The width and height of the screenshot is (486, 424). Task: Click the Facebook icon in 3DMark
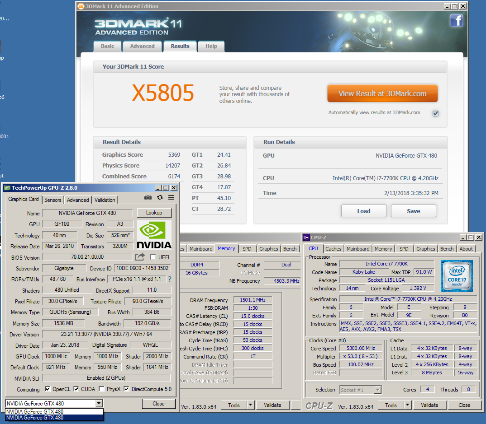coord(456,21)
